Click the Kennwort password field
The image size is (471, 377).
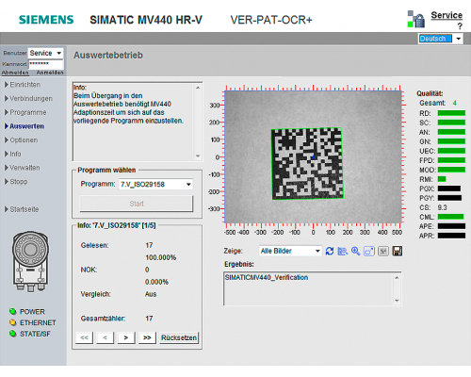[46, 64]
